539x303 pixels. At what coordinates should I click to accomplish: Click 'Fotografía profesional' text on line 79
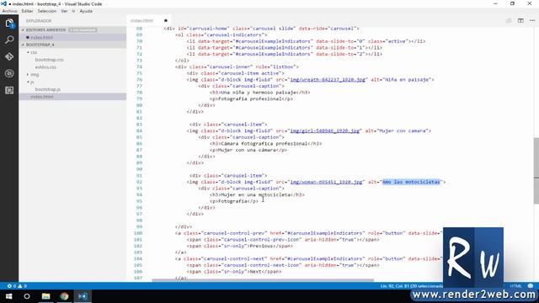click(x=250, y=99)
